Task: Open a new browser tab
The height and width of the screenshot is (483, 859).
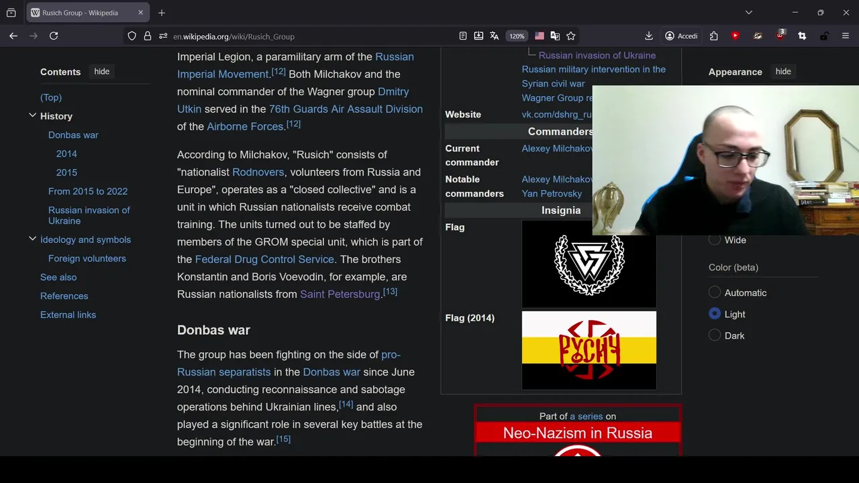Action: pos(162,13)
